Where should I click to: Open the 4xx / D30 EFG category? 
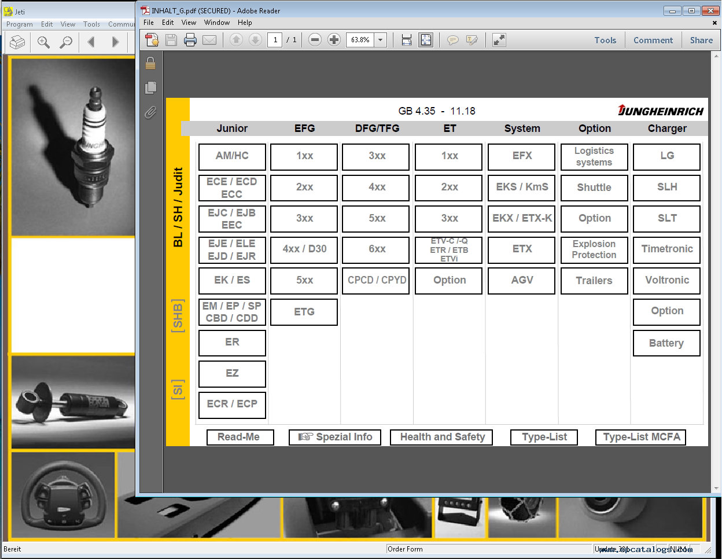tap(304, 249)
